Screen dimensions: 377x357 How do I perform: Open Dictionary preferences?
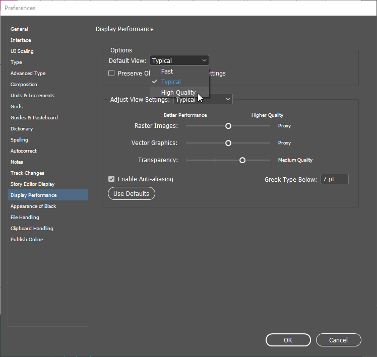tap(47, 128)
